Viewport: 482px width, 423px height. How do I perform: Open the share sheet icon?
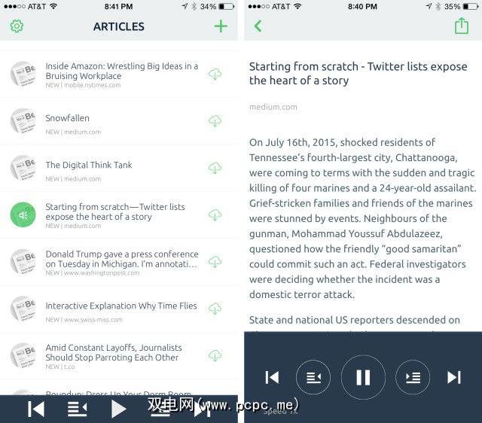[462, 26]
